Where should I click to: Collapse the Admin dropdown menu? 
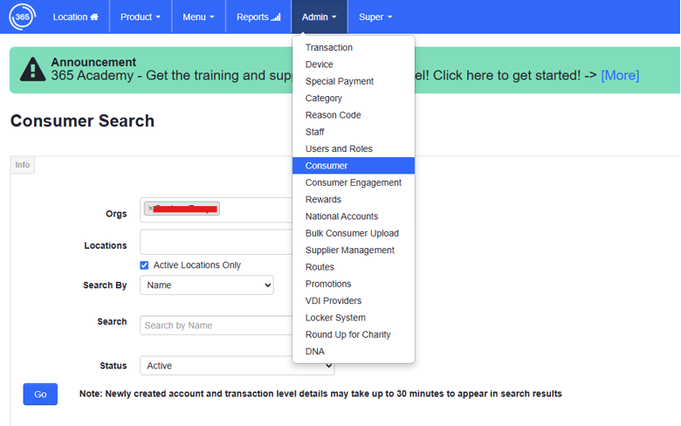point(320,17)
